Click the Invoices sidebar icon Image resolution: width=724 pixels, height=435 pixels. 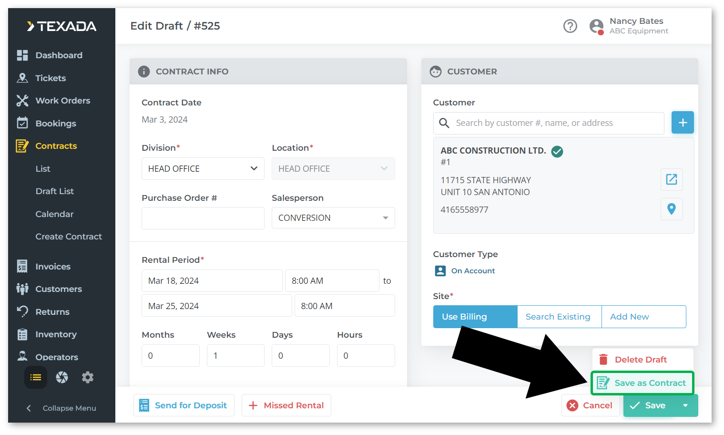22,266
